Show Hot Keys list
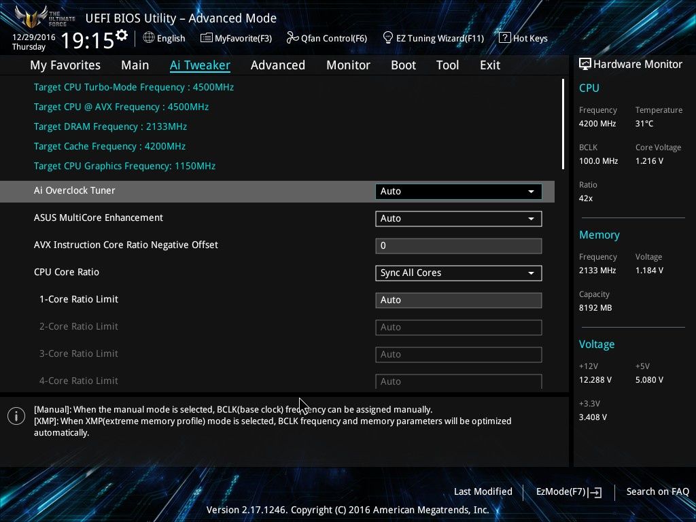This screenshot has width=696, height=522. (523, 38)
